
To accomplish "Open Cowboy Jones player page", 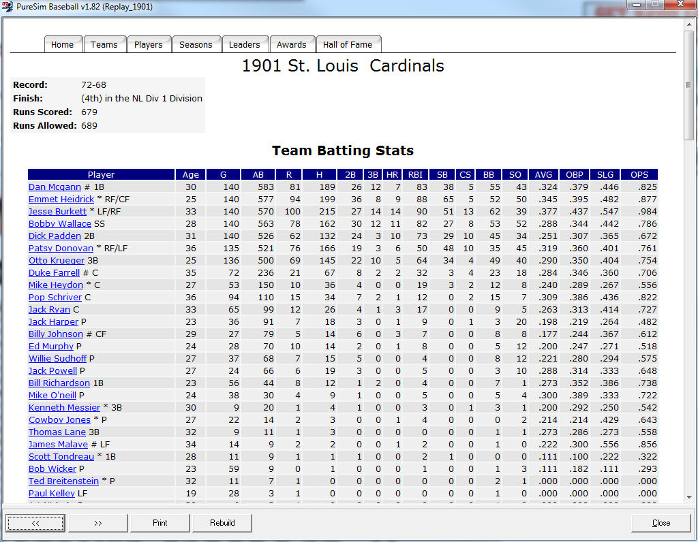I will click(60, 419).
